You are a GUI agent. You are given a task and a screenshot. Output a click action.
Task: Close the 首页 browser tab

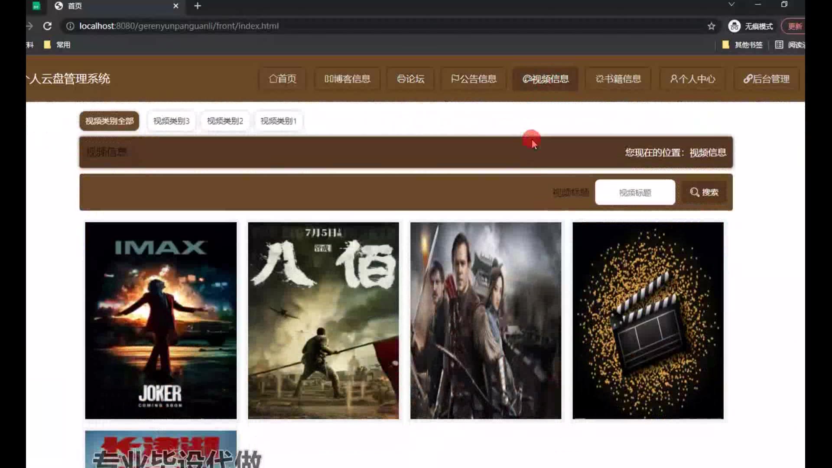point(175,6)
